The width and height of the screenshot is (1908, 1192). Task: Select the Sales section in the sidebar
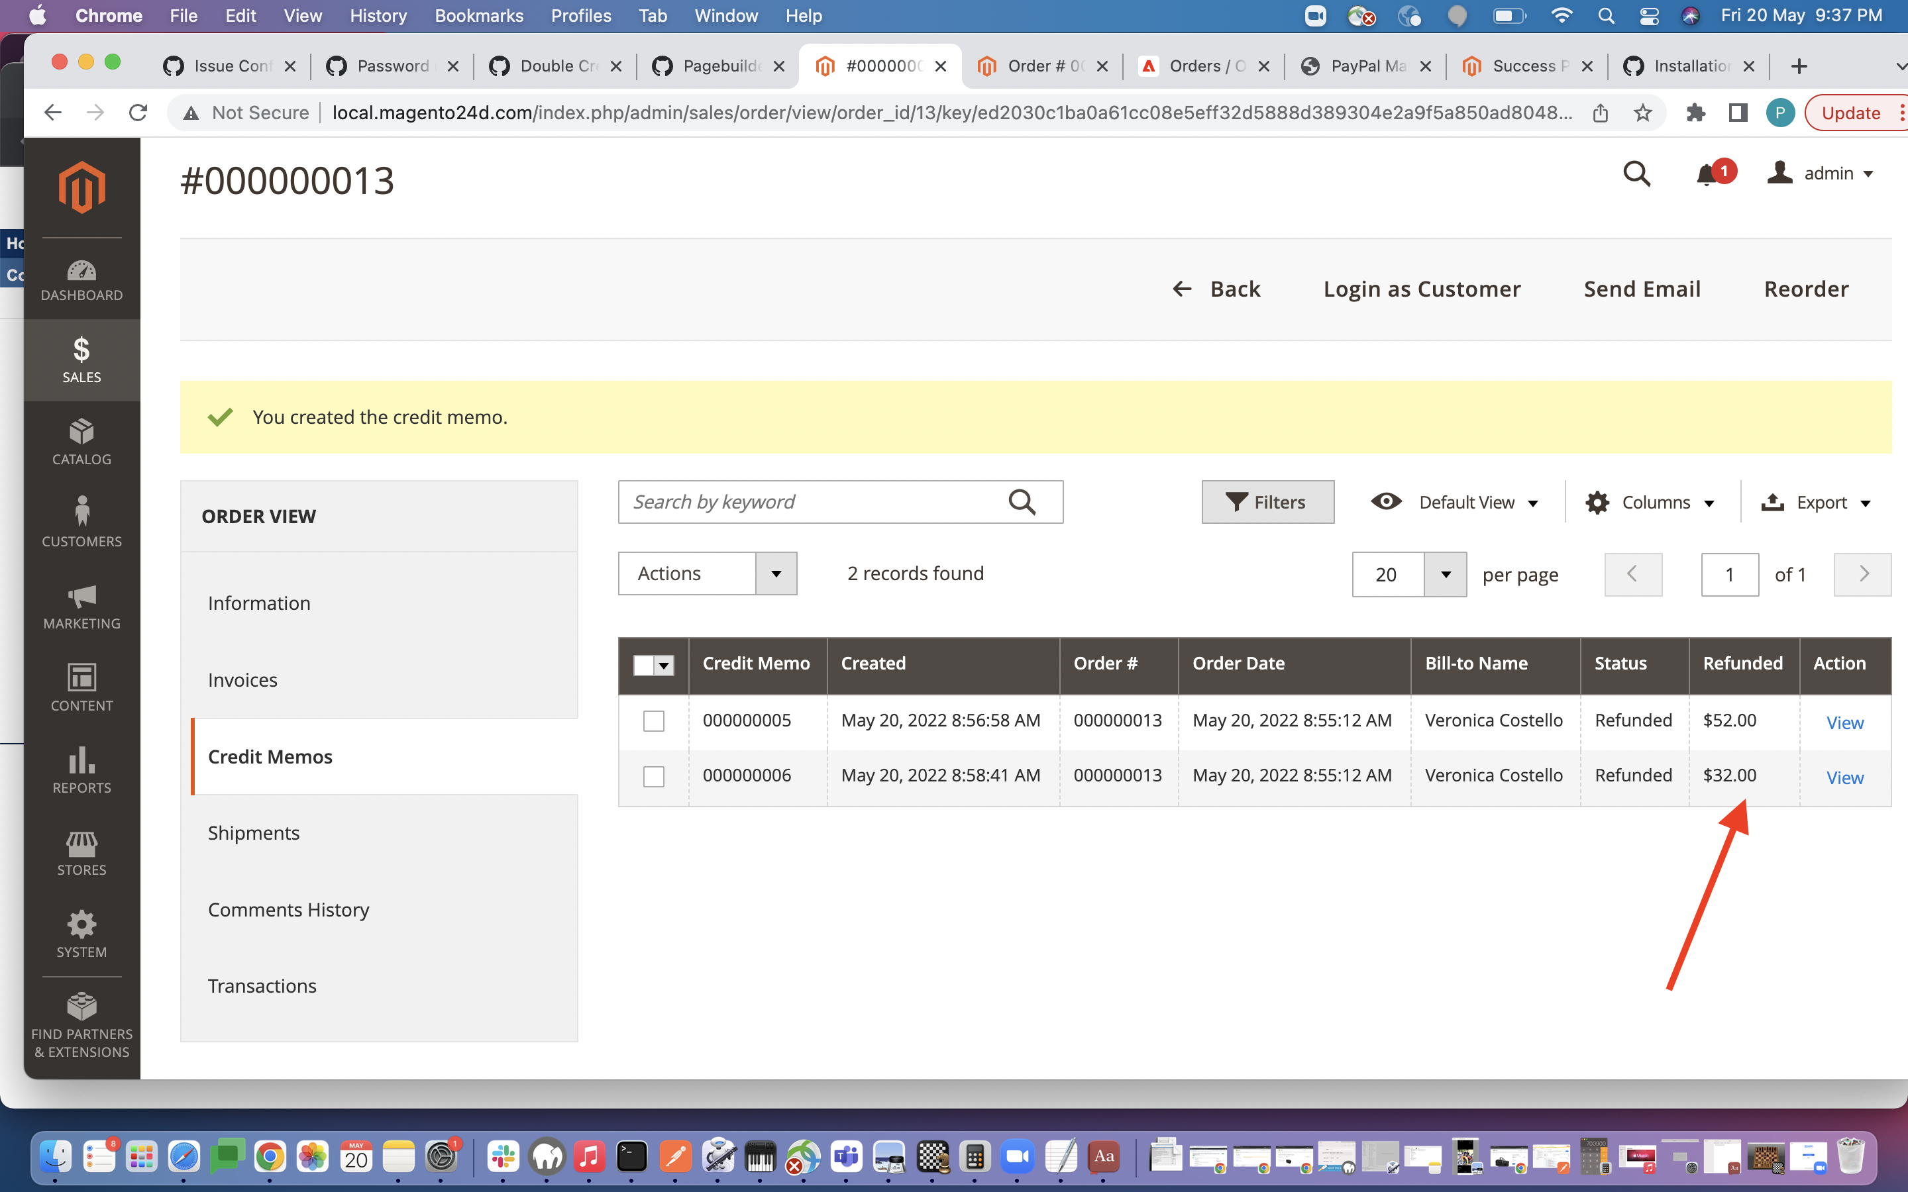[x=81, y=360]
